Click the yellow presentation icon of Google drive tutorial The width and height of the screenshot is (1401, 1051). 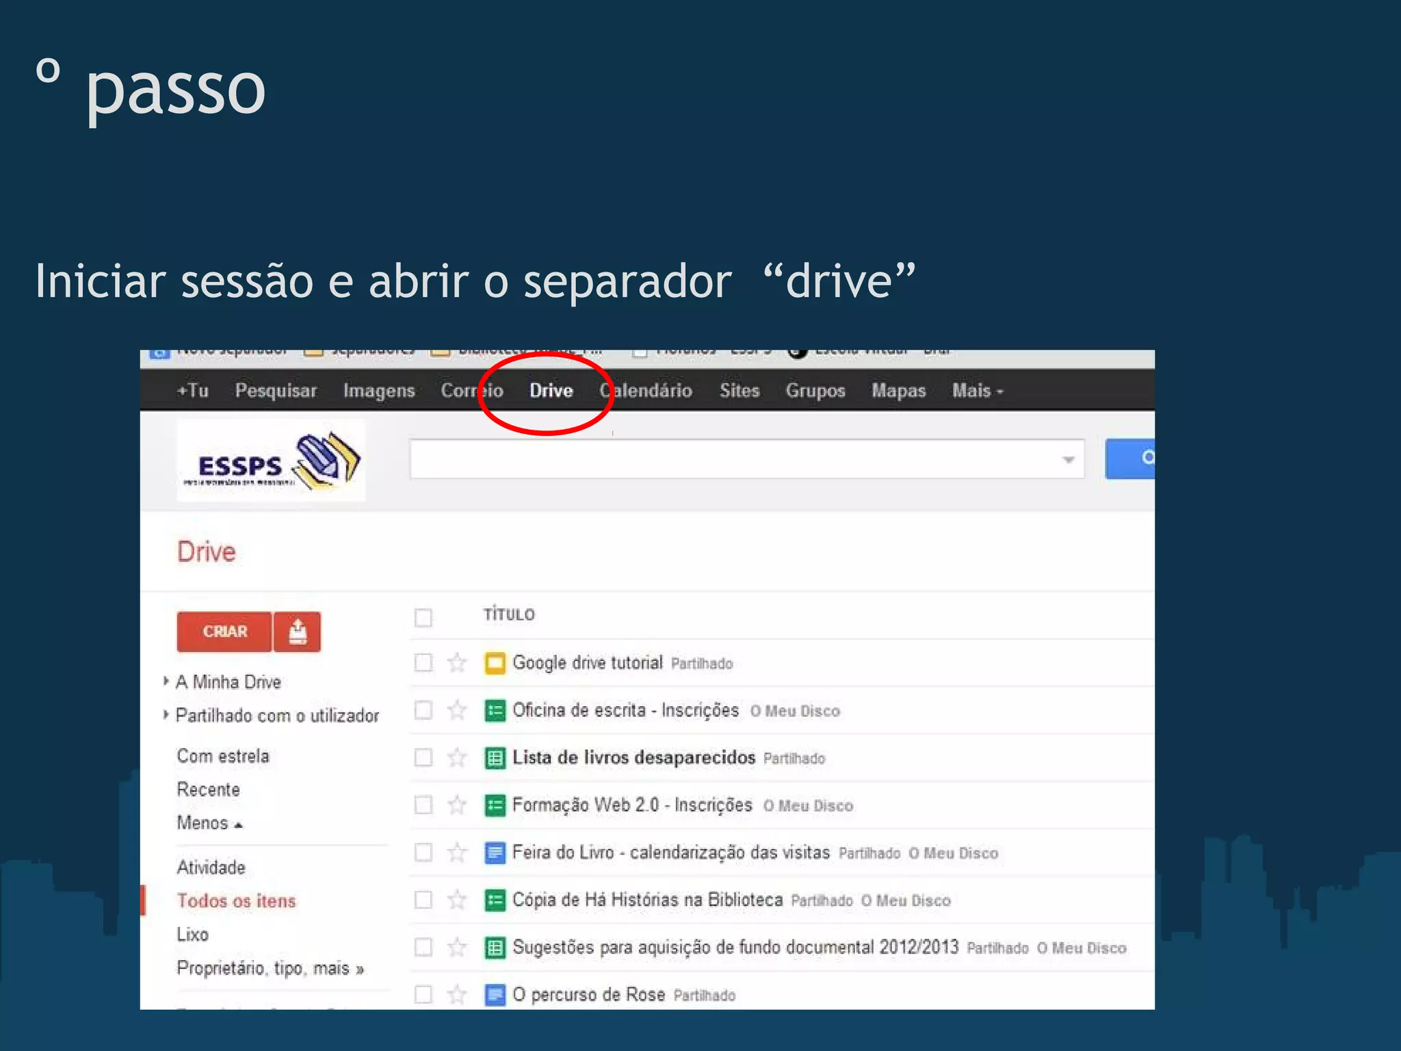(x=495, y=663)
